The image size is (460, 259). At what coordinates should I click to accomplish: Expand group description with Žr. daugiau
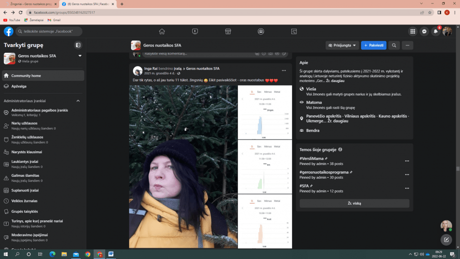point(335,81)
